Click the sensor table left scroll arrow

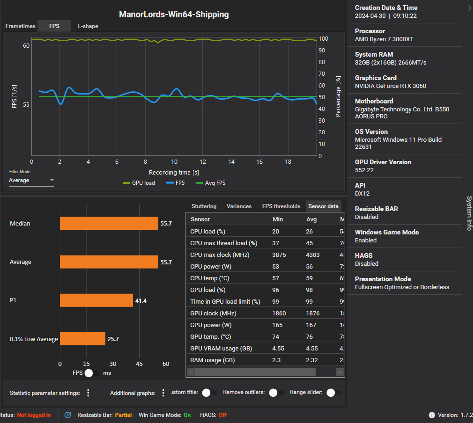pyautogui.click(x=191, y=372)
